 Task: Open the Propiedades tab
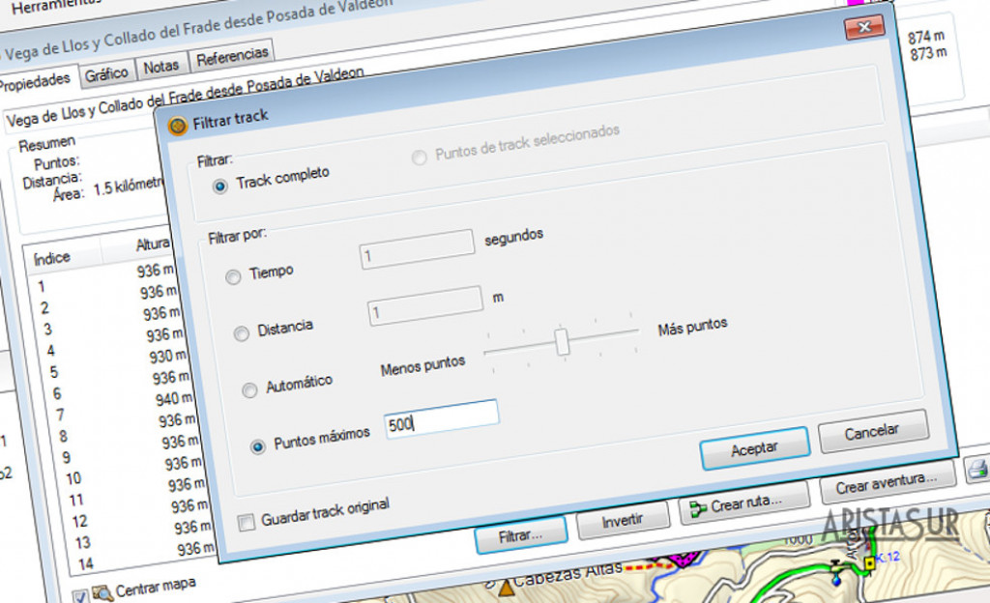coord(35,82)
